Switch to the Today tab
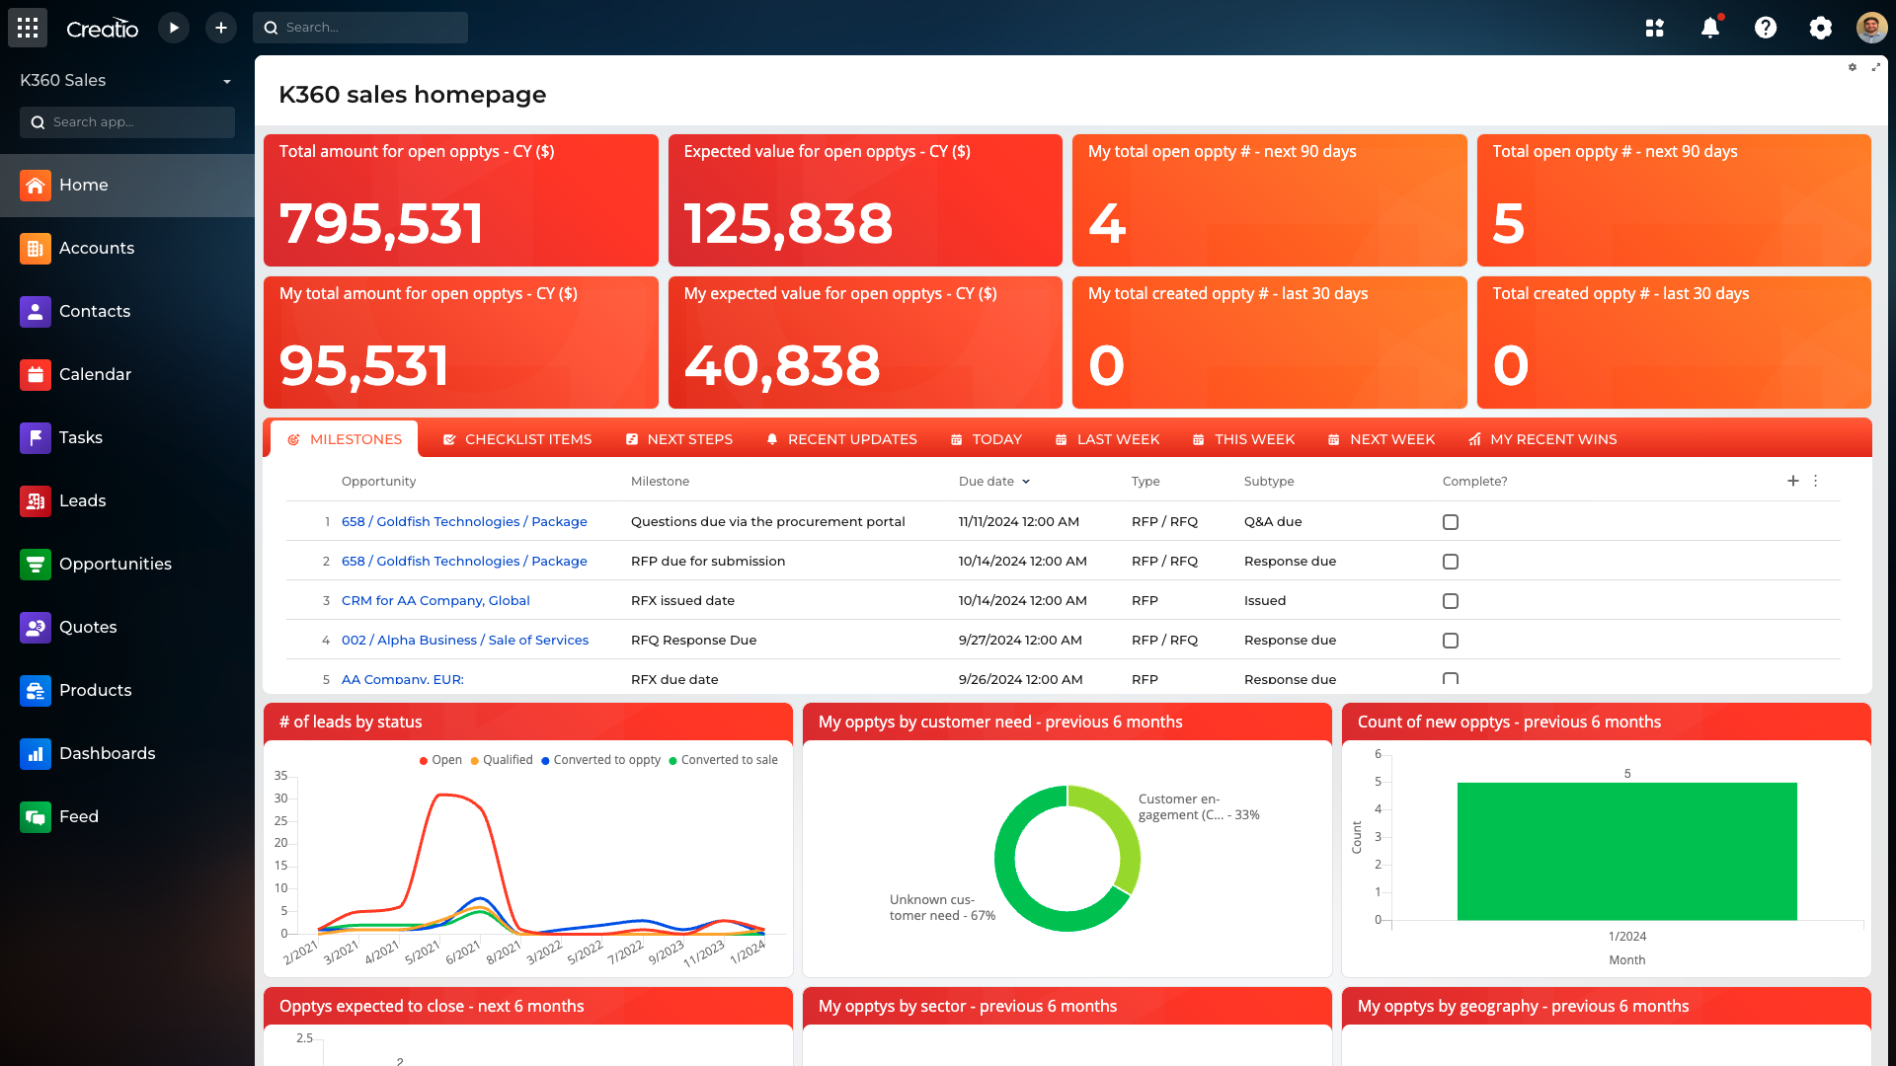 pos(987,439)
